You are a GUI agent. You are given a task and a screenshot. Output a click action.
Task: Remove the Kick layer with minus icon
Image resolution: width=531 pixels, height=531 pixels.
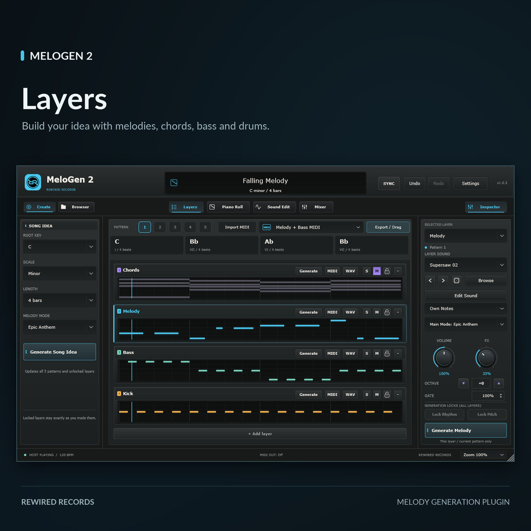pos(398,394)
